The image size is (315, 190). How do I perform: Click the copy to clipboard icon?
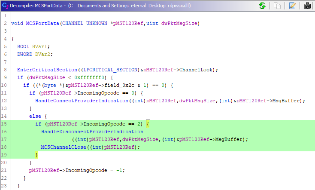(x=277, y=6)
